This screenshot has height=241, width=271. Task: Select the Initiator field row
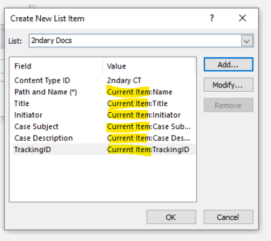(x=104, y=115)
